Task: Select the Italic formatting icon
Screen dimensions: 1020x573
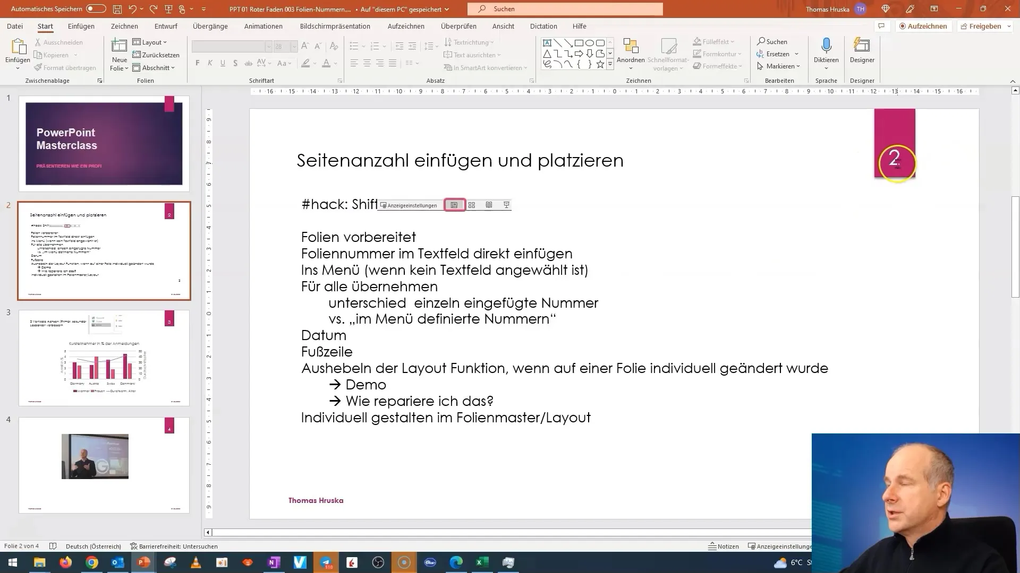Action: click(210, 63)
